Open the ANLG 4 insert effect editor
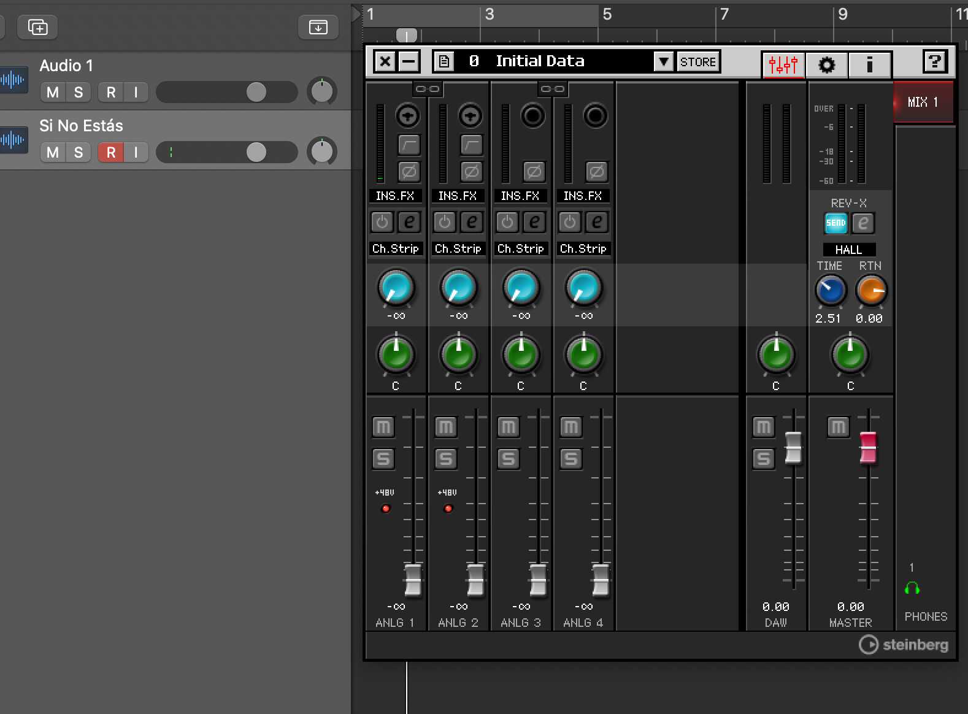The image size is (968, 714). [597, 221]
